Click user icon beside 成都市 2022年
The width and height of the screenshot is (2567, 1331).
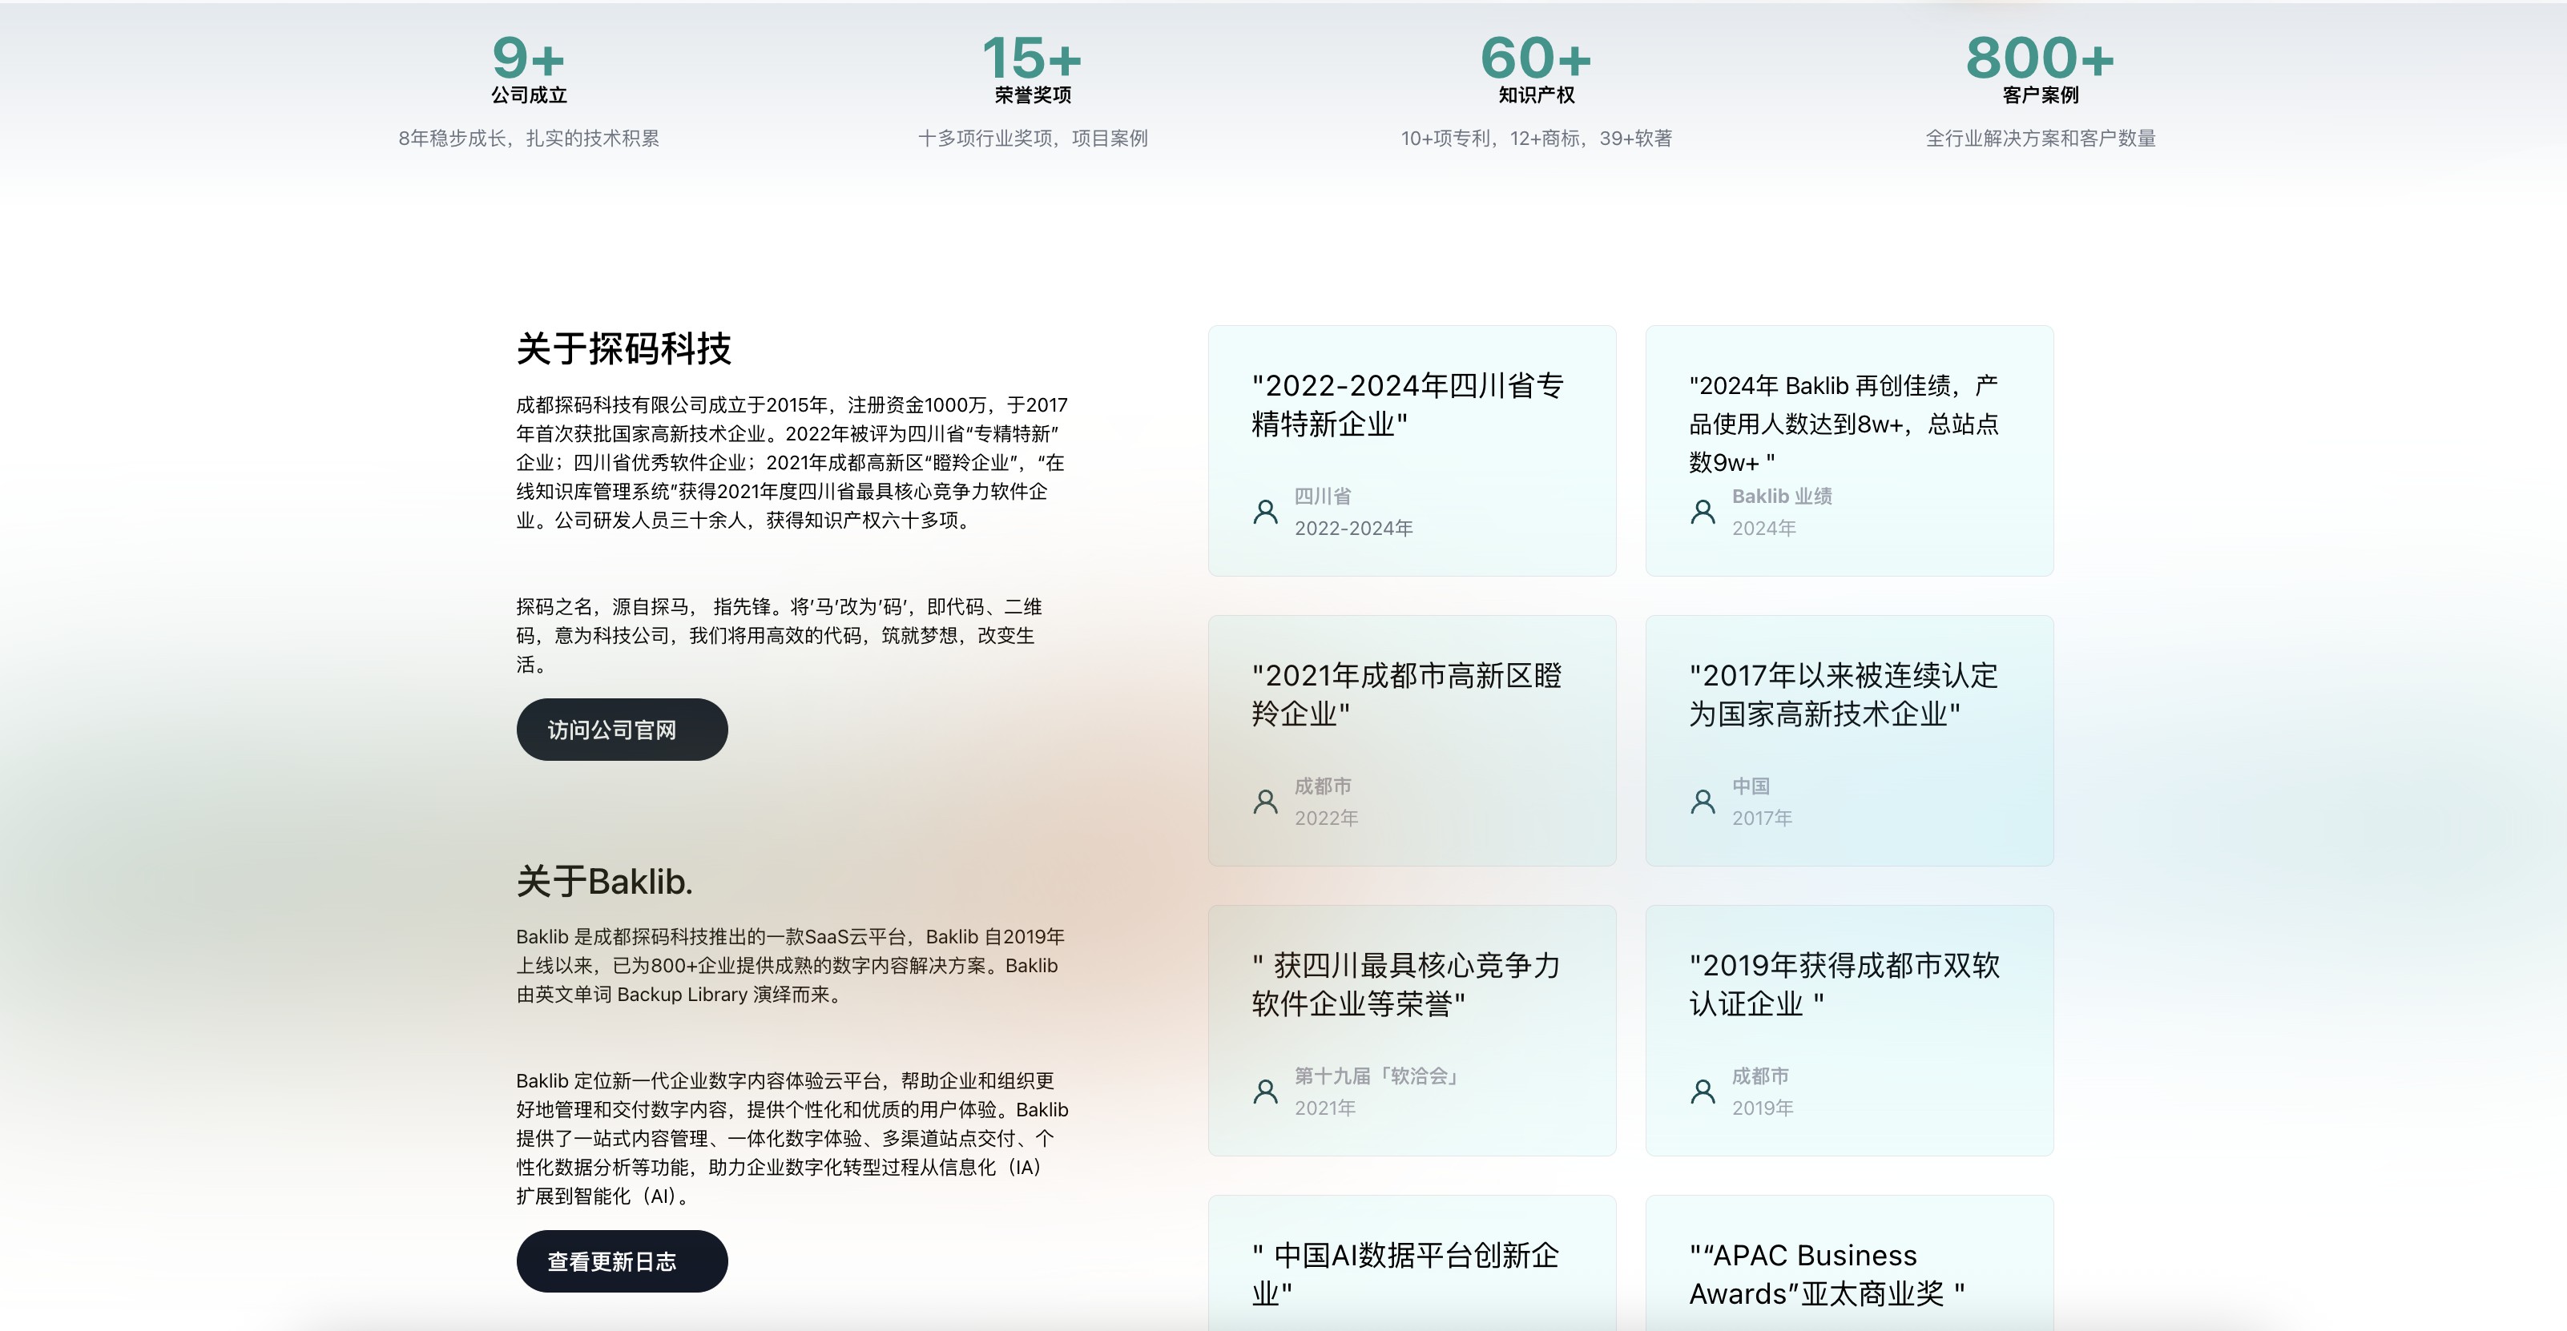coord(1264,802)
